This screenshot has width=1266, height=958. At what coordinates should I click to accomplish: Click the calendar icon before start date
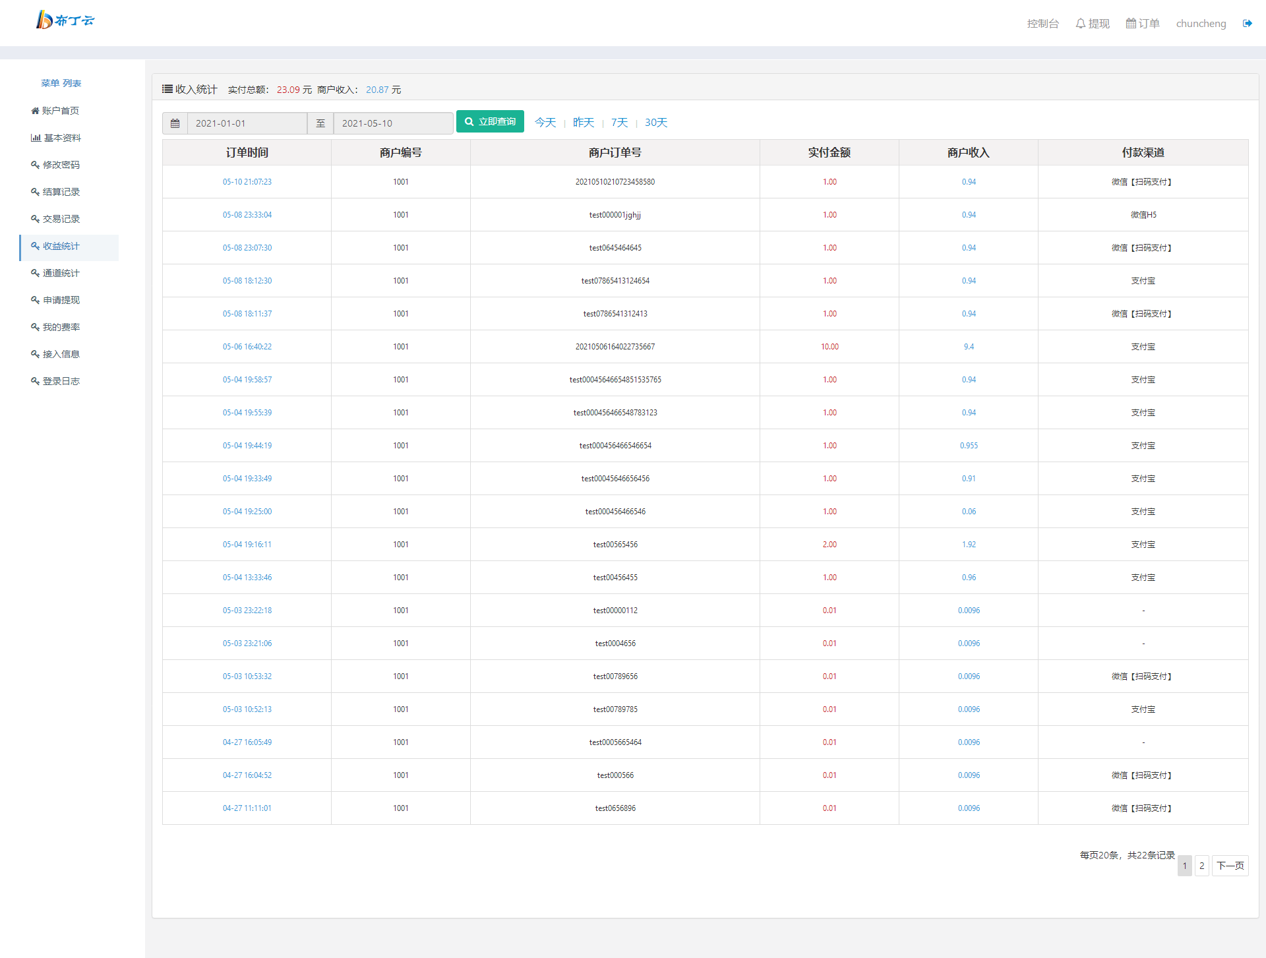click(175, 123)
